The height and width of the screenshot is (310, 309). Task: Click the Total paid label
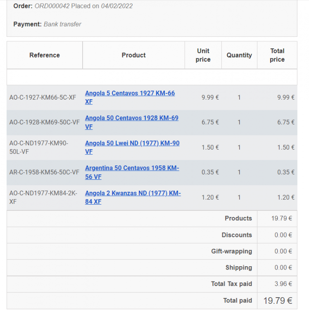click(x=238, y=300)
